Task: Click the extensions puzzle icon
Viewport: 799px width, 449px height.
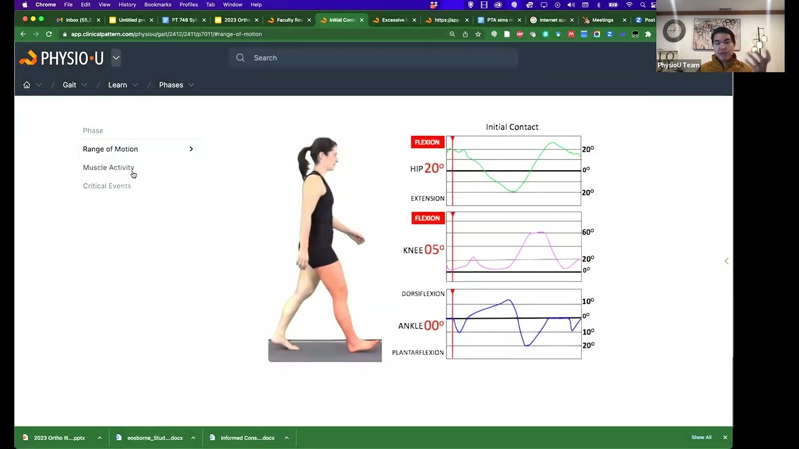Action: 648,34
